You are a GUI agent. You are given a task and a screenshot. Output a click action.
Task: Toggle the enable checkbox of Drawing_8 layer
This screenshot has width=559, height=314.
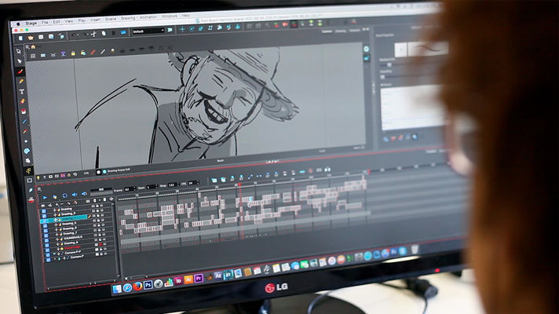pos(47,246)
